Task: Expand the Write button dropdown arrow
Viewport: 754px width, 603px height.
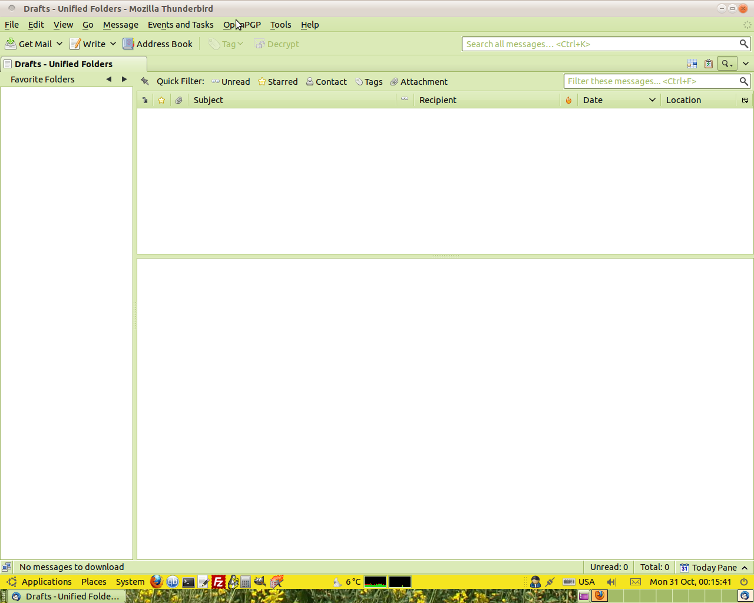Action: 113,44
